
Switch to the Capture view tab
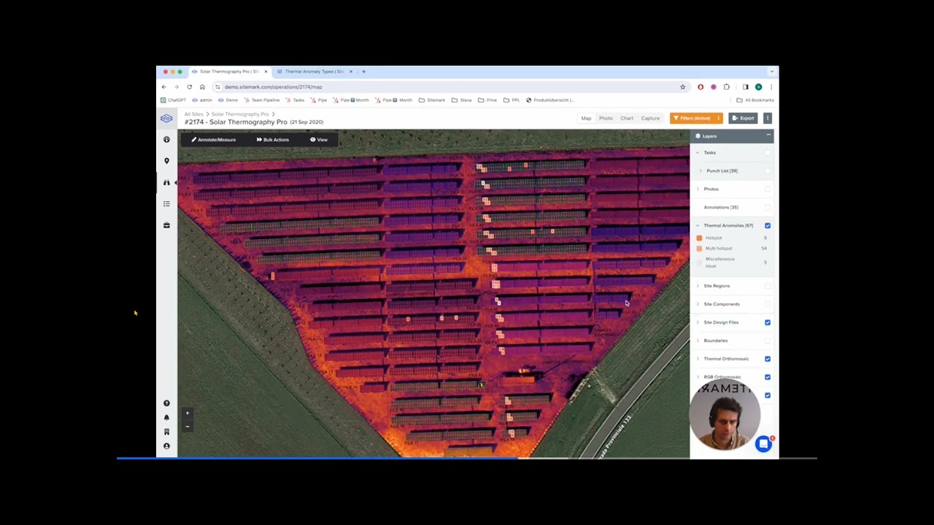point(650,118)
